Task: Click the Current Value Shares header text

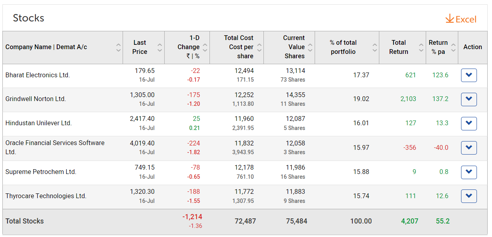Action: click(x=294, y=47)
